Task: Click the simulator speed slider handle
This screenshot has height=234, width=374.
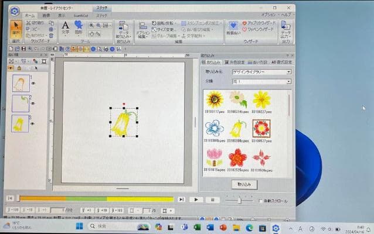Action: click(240, 201)
